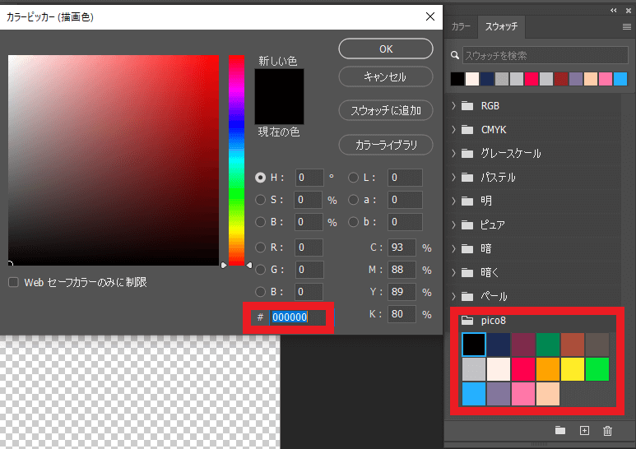Select the S saturation radio button
Screen dimensions: 636x449
tap(260, 200)
